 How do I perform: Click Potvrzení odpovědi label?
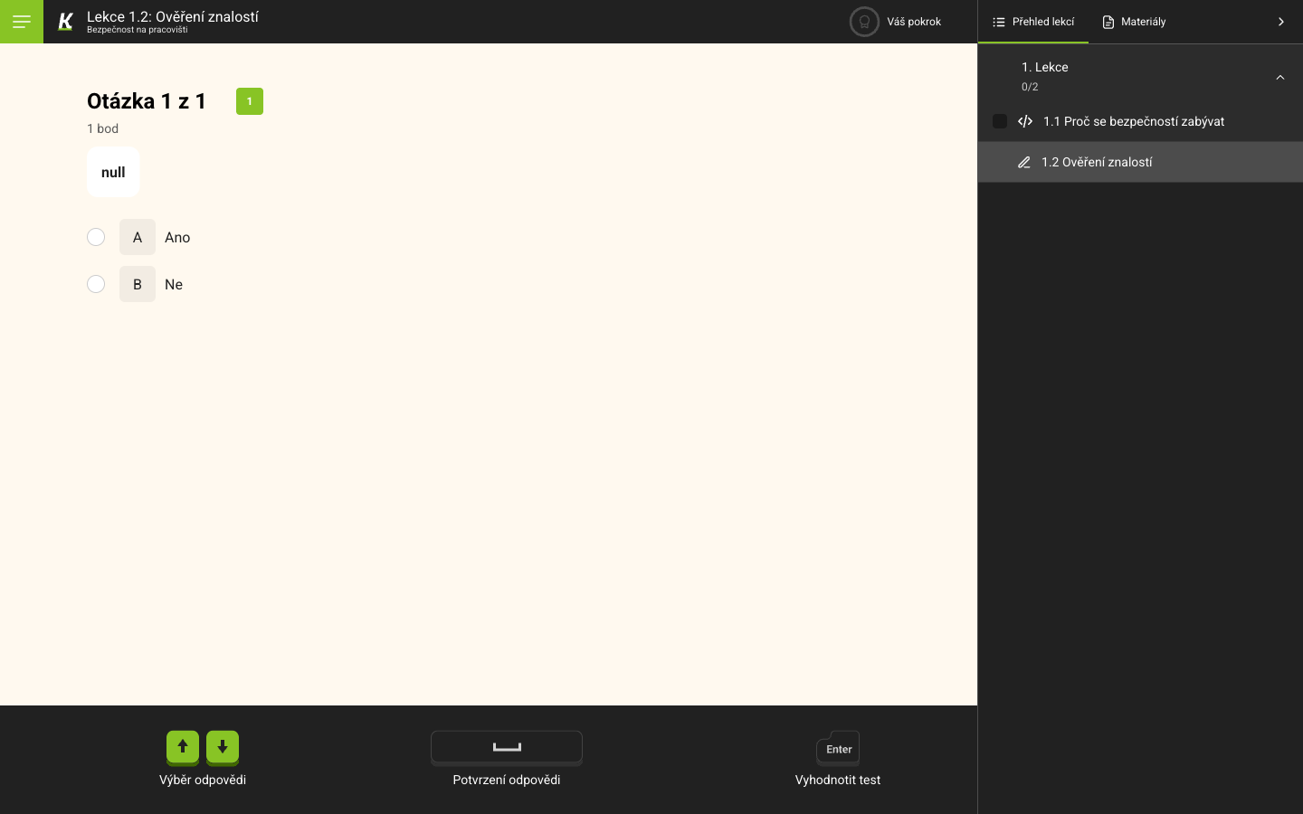(x=507, y=780)
